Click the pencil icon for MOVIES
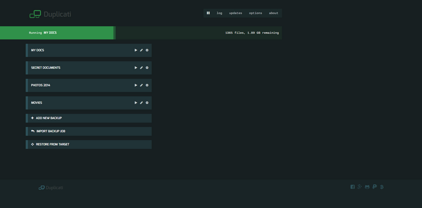The image size is (422, 208). [x=141, y=103]
